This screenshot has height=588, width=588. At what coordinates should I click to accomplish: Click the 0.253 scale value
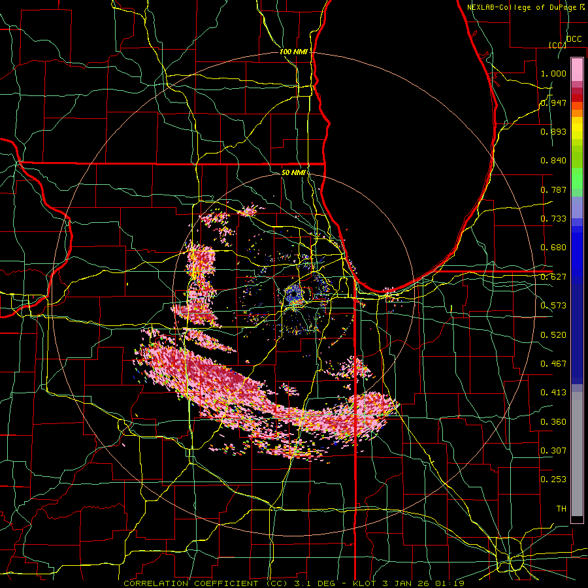point(553,480)
